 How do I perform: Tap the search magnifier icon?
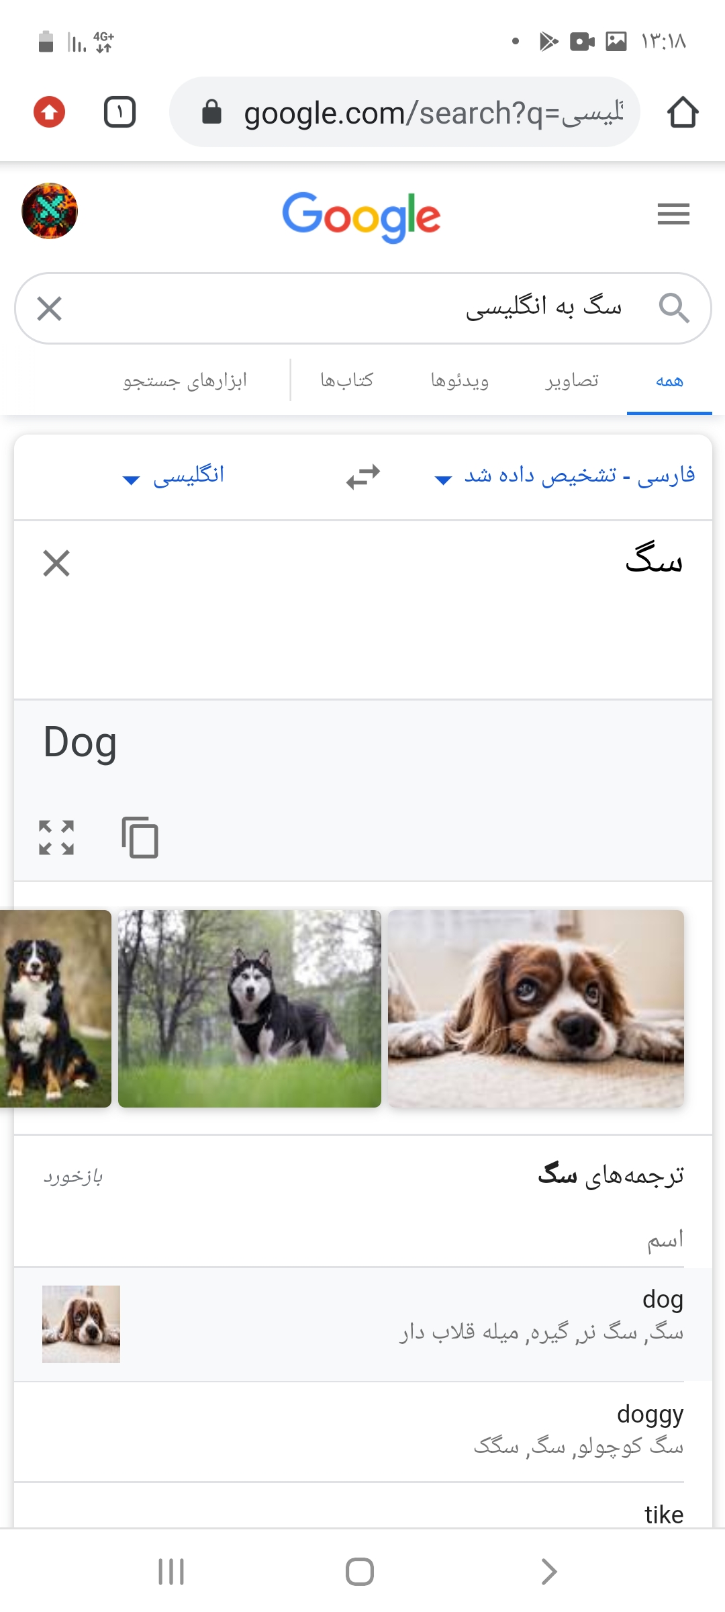[673, 308]
